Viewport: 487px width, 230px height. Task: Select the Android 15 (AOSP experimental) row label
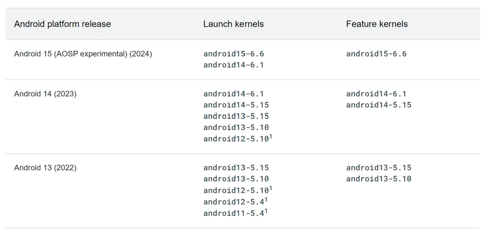(83, 54)
